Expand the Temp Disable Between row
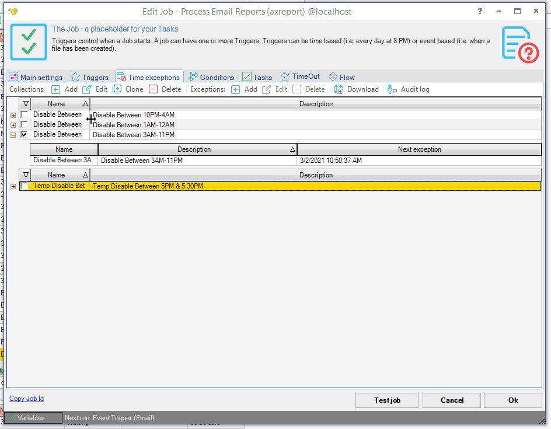Screen dimensions: 551x429 (x=13, y=186)
